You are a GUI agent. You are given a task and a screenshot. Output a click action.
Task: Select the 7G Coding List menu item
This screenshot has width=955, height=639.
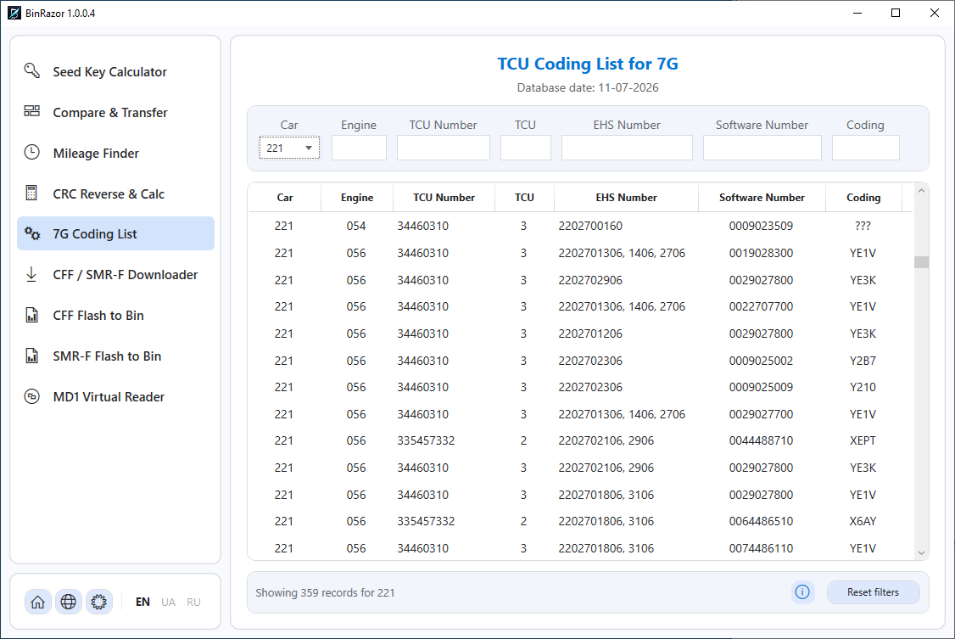[x=115, y=233]
